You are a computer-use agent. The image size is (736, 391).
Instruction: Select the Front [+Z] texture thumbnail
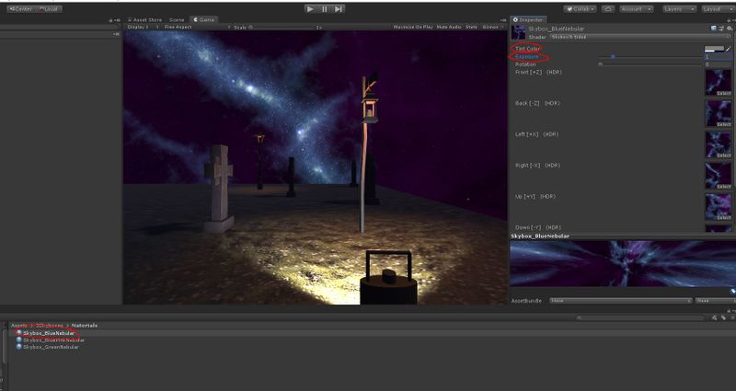pos(719,83)
